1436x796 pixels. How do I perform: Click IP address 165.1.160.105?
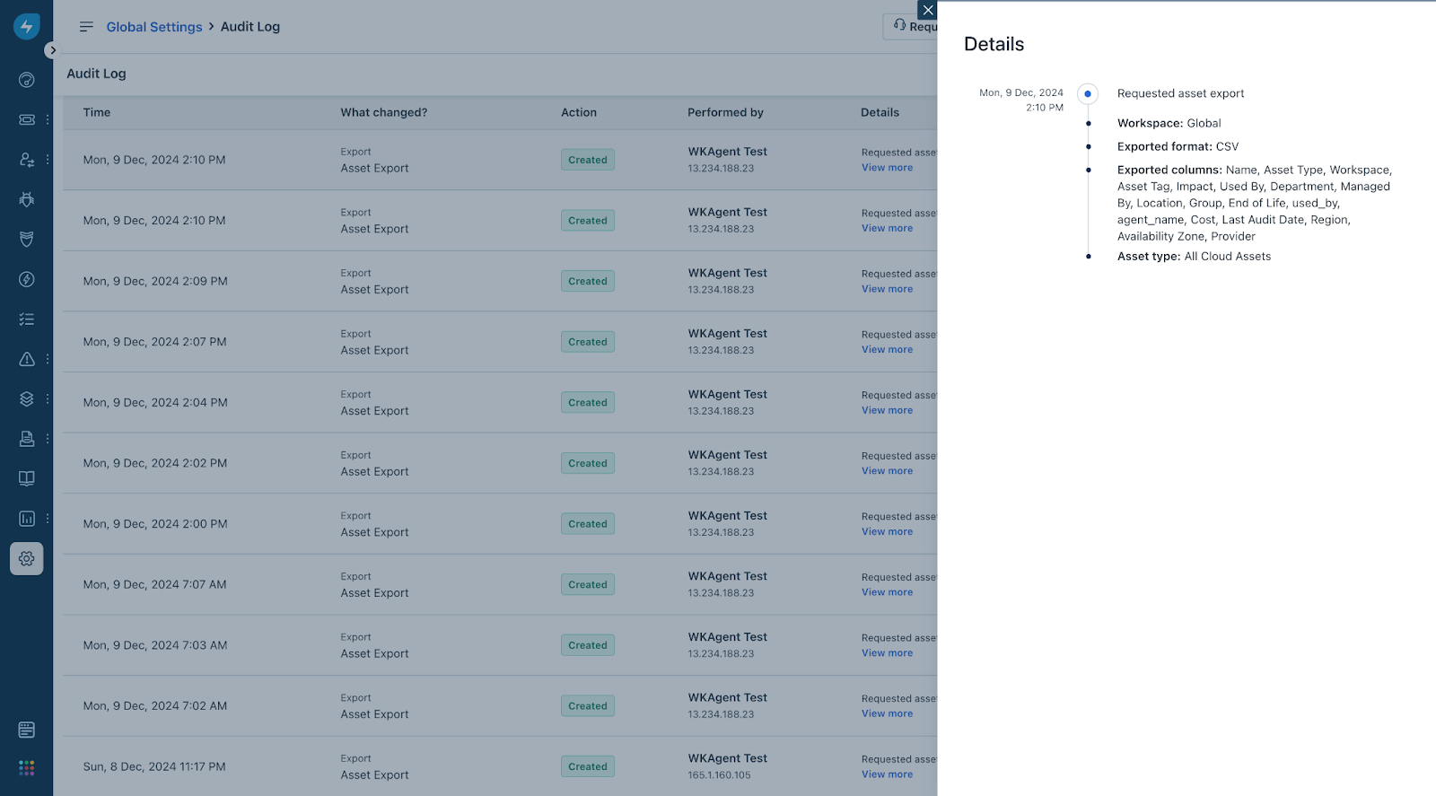pyautogui.click(x=719, y=775)
